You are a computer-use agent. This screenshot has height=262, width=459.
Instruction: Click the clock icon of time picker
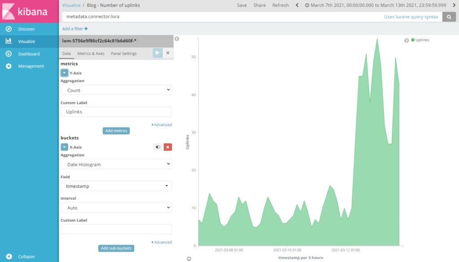coord(307,5)
